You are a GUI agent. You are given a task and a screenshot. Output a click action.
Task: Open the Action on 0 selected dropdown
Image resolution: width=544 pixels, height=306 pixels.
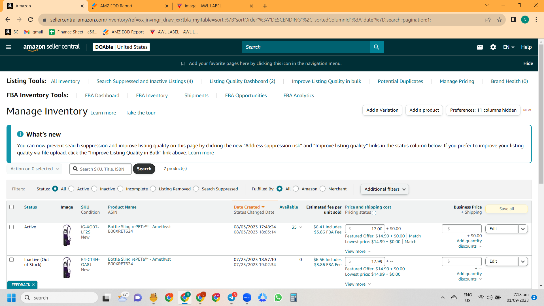click(35, 169)
